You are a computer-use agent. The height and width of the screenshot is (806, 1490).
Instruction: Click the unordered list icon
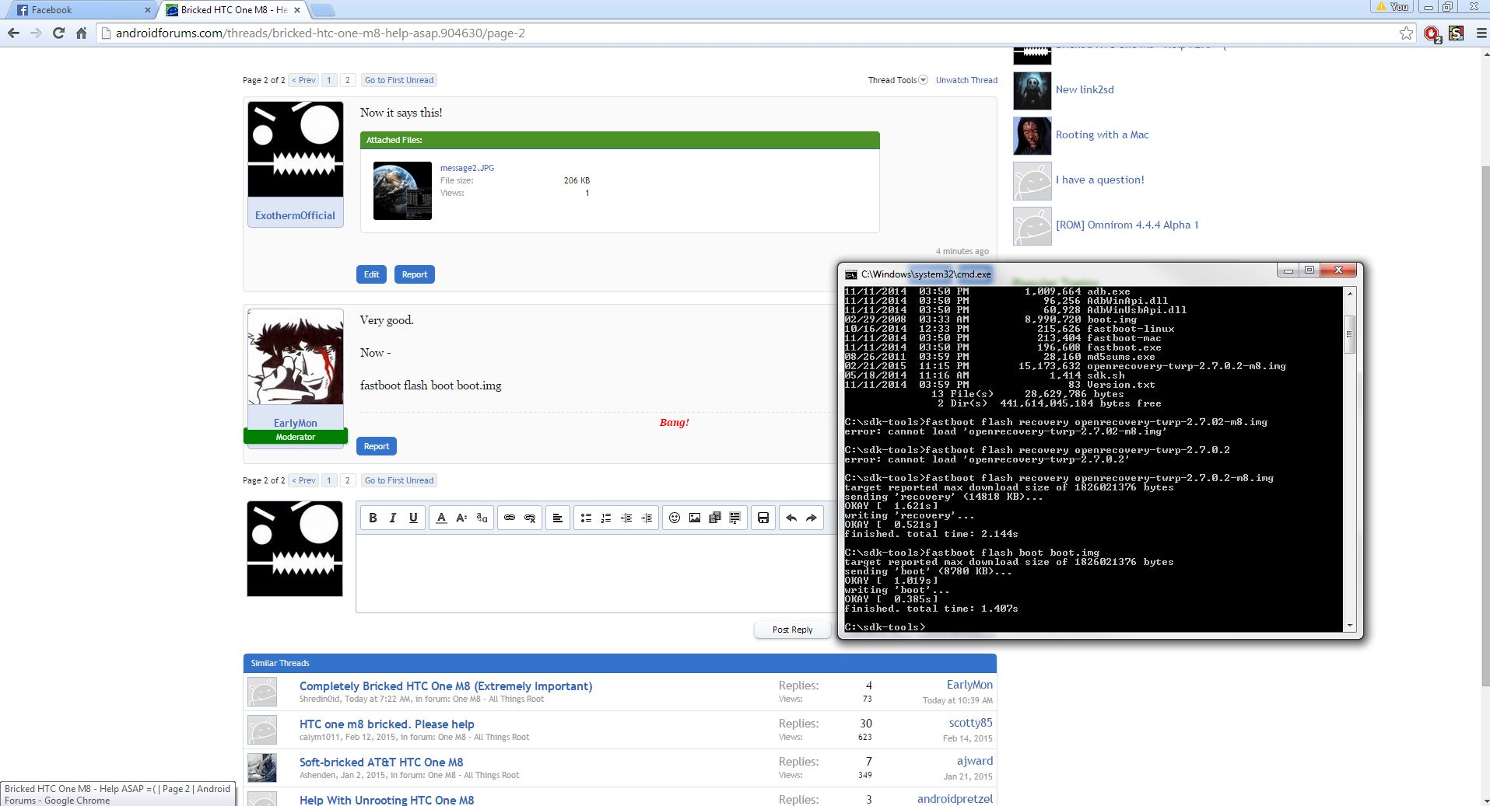586,518
